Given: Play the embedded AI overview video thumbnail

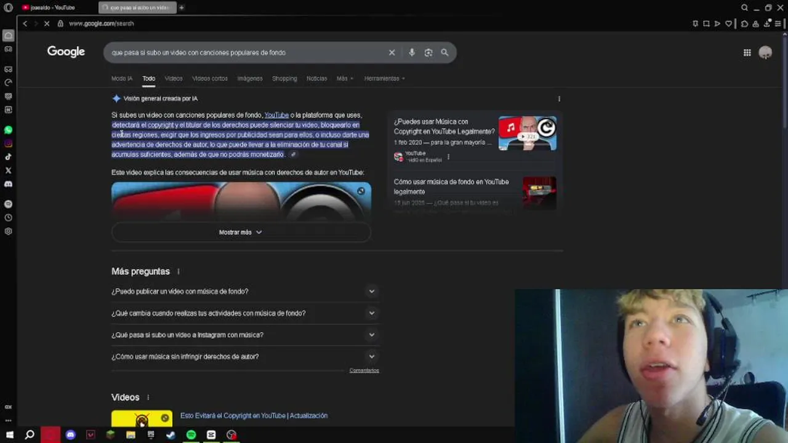Looking at the screenshot, I should point(241,201).
